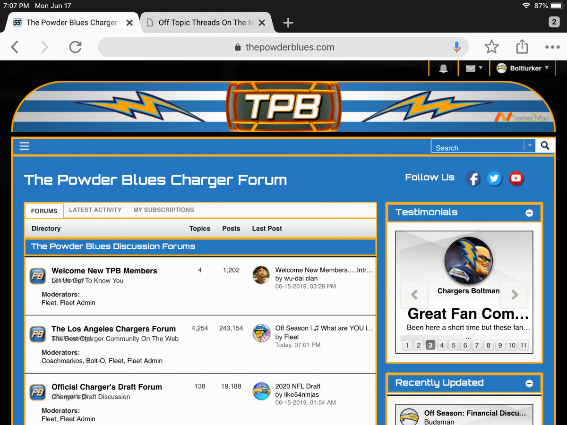Open Official Charger's Draft Forum
The width and height of the screenshot is (567, 425).
[107, 387]
